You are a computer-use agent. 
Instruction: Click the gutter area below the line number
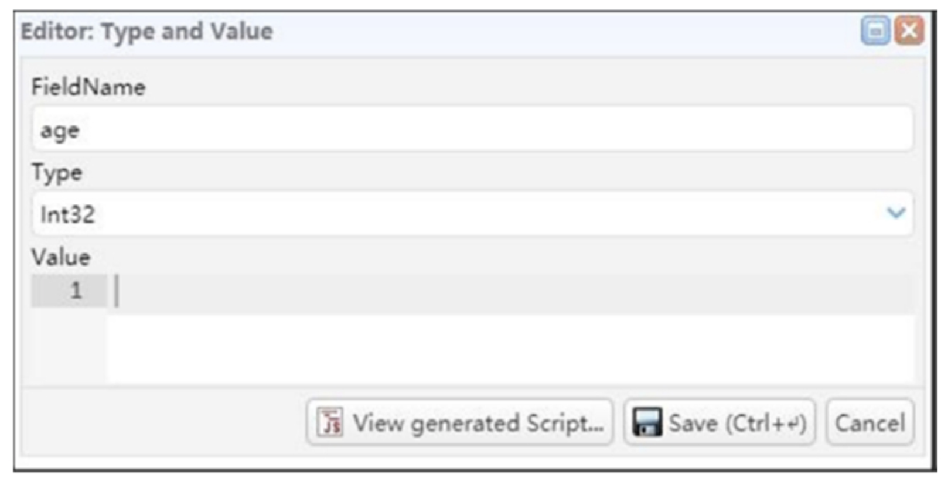[69, 346]
